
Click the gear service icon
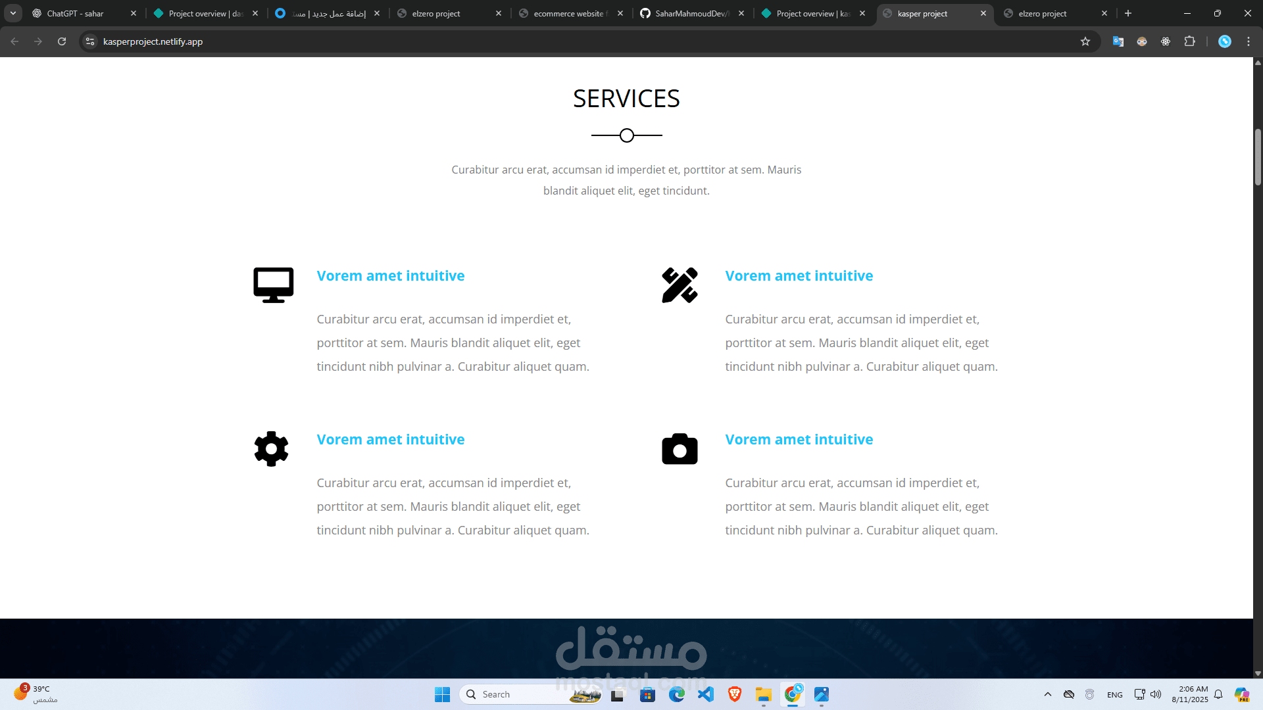tap(271, 449)
